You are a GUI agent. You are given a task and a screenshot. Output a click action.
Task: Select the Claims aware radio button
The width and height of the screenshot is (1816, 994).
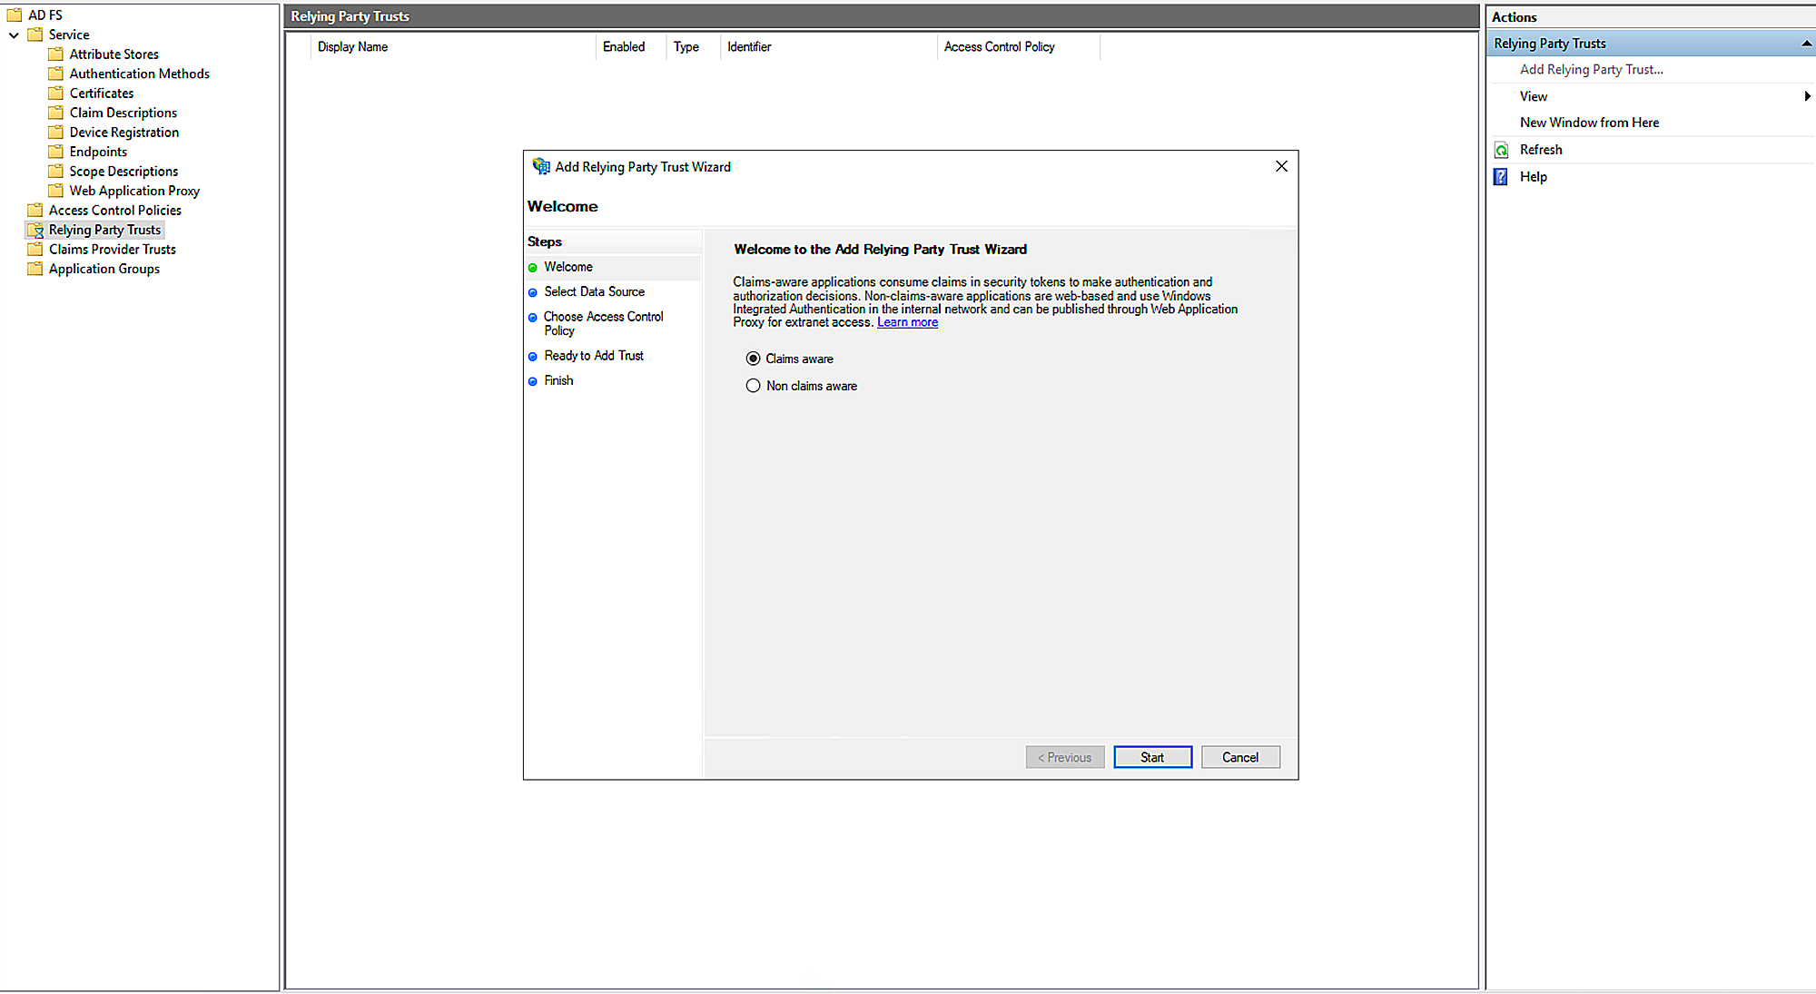click(753, 359)
